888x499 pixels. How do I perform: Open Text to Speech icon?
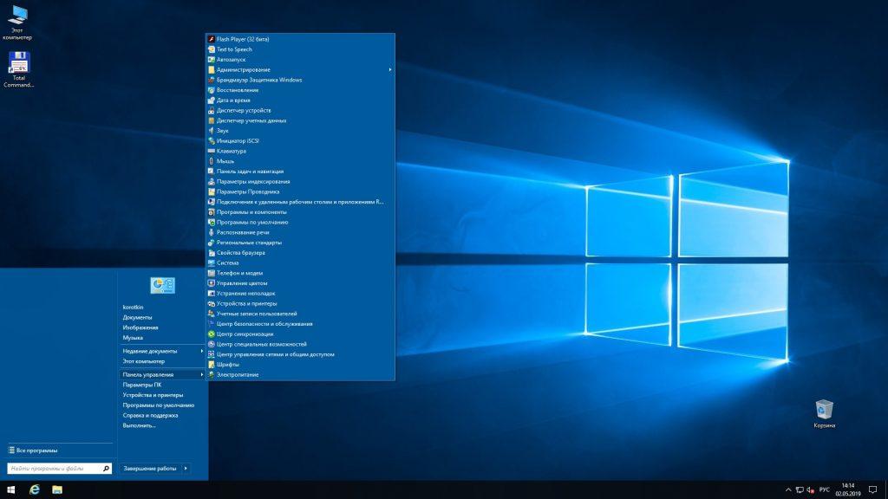tap(212, 49)
